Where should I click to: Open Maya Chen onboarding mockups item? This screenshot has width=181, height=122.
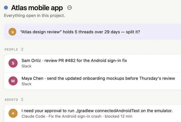[93, 81]
